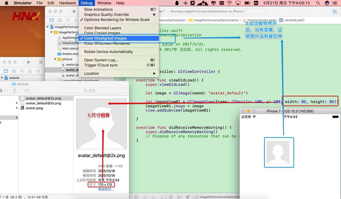Uncheck Color Misaligned Images
This screenshot has width=341, height=199.
pos(118,38)
